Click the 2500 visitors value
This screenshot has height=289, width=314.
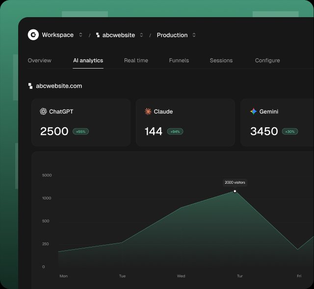(x=54, y=131)
